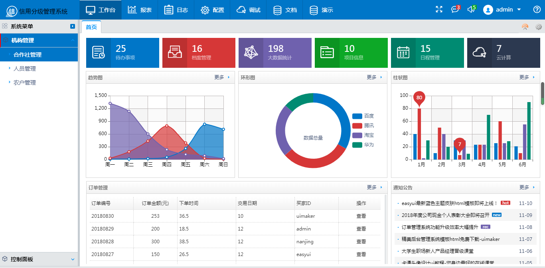Click the page vertical scrollbar thumb
Image resolution: width=545 pixels, height=268 pixels.
pos(543,93)
